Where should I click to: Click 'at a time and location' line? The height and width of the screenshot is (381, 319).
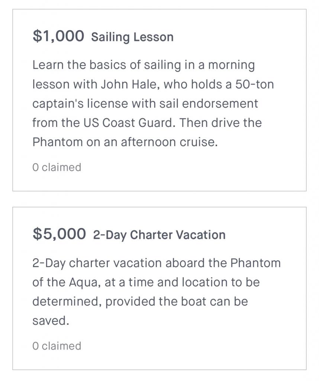146,283
